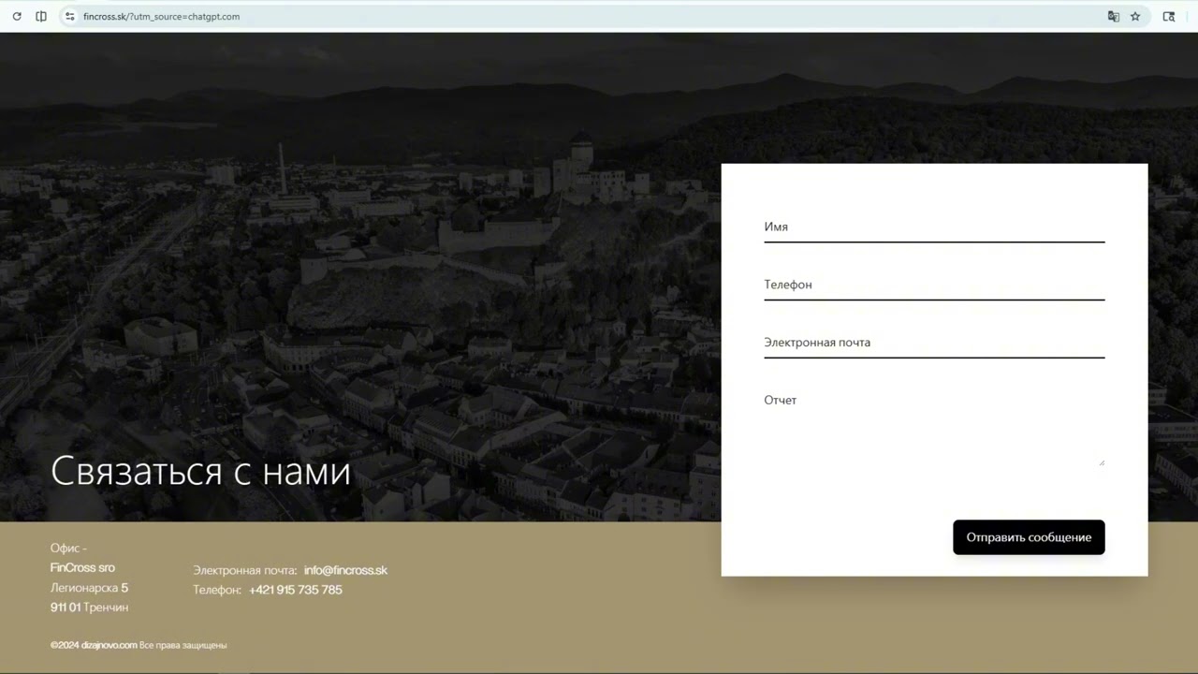1198x674 pixels.
Task: Open the side panel icon next to reload
Action: [41, 16]
